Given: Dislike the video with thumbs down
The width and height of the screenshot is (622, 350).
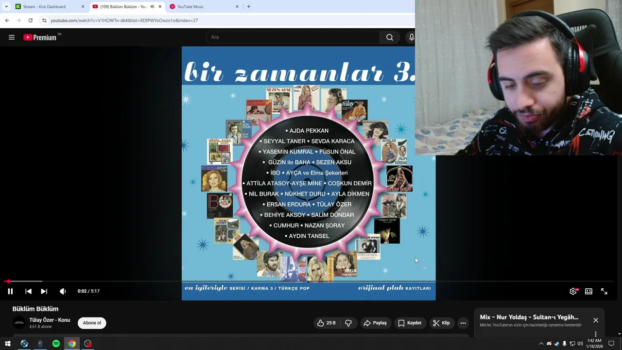Looking at the screenshot, I should coord(348,323).
